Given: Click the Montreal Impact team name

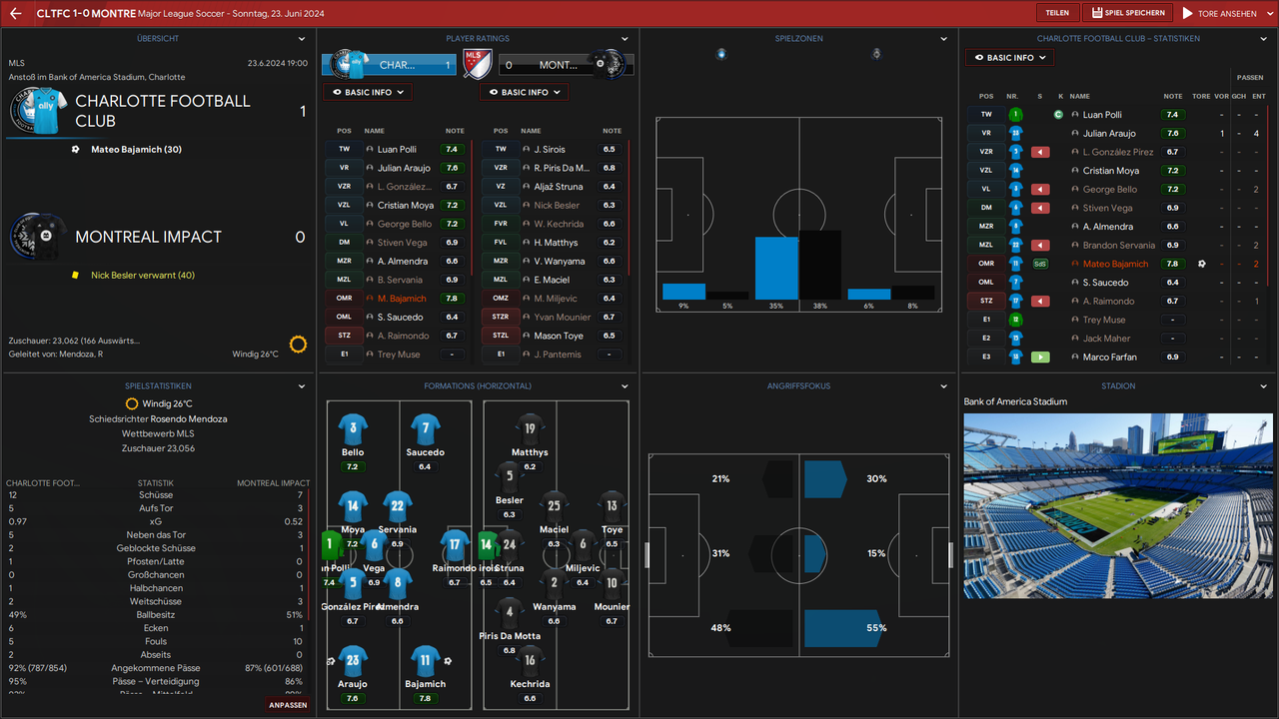Looking at the screenshot, I should pos(148,237).
